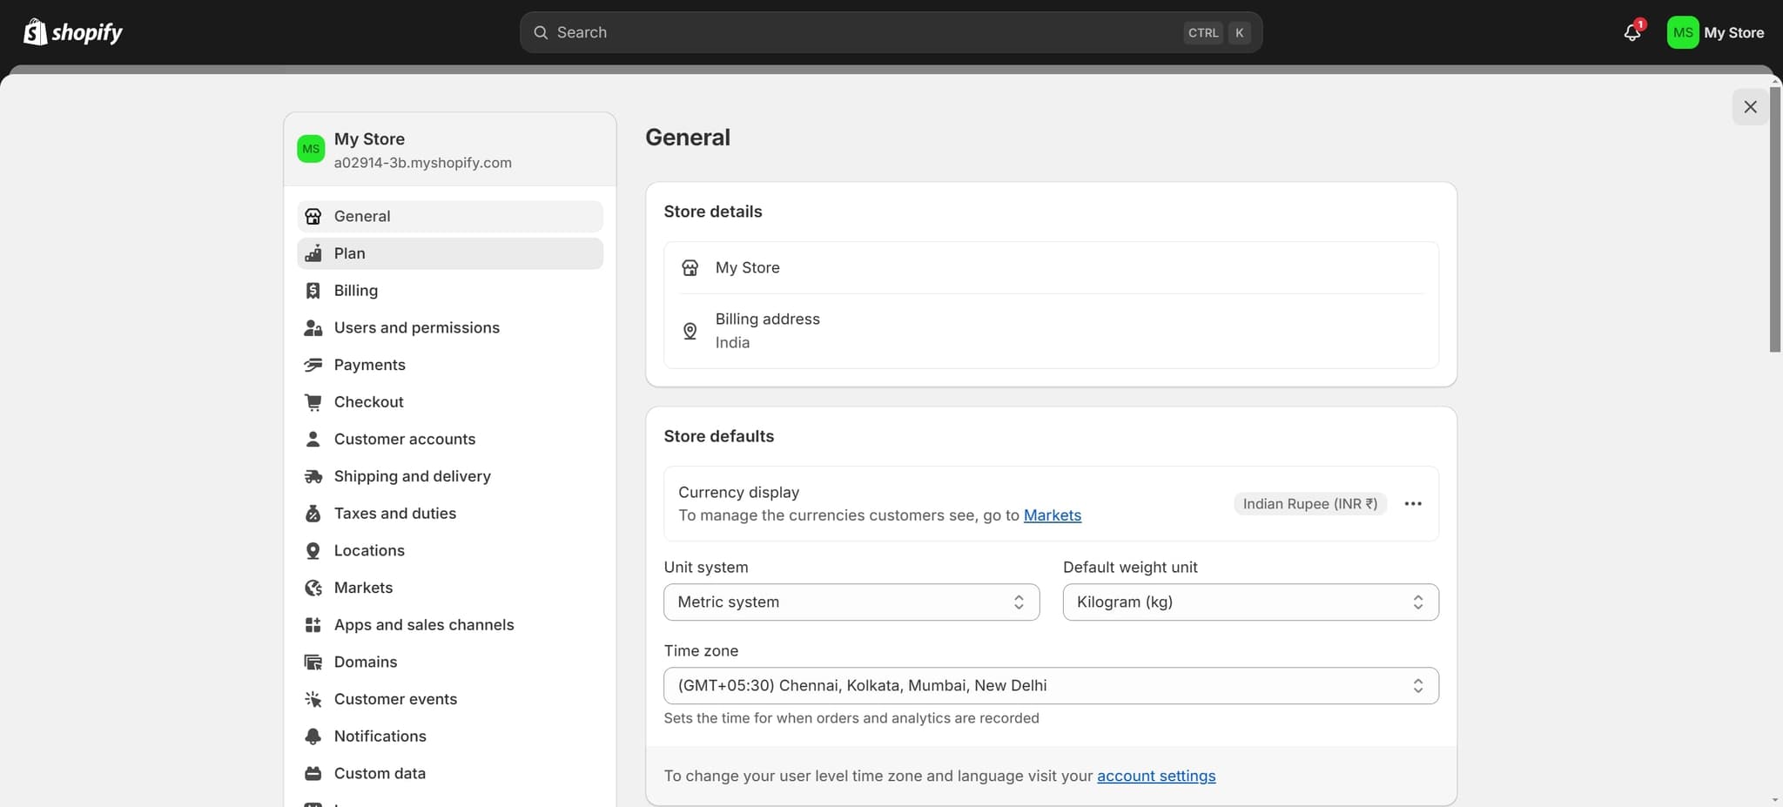Open Locations settings

click(368, 550)
